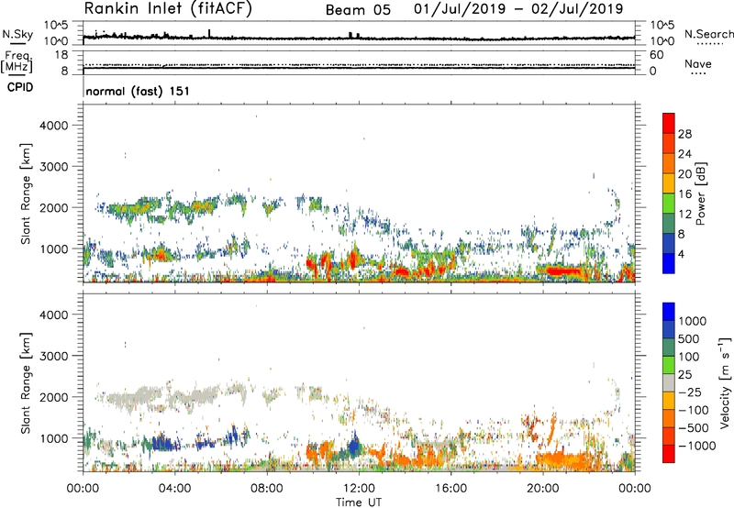734x508 pixels.
Task: Click the noise spike near 05:30 in N.Sky plot
Action: pos(209,33)
